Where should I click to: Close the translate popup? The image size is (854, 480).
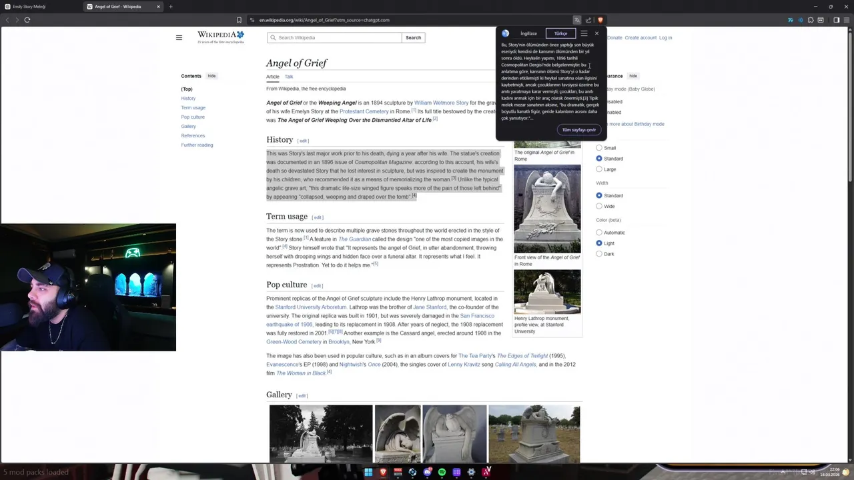[x=596, y=33]
